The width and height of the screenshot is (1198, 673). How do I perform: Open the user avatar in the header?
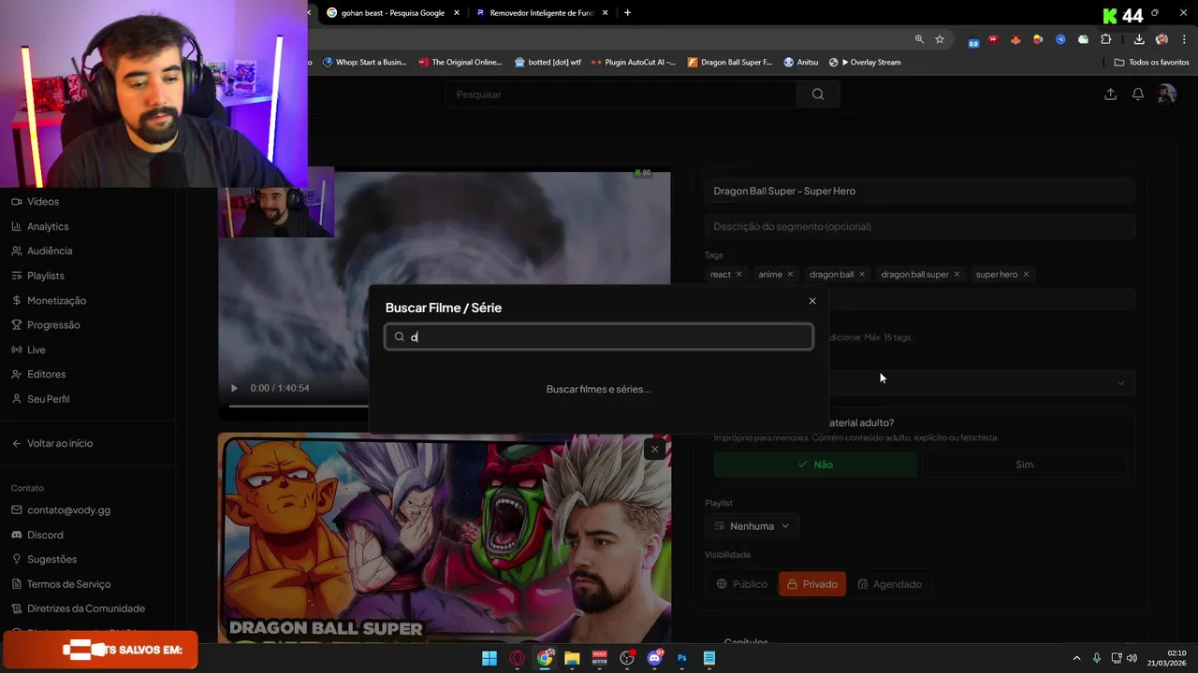1166,94
